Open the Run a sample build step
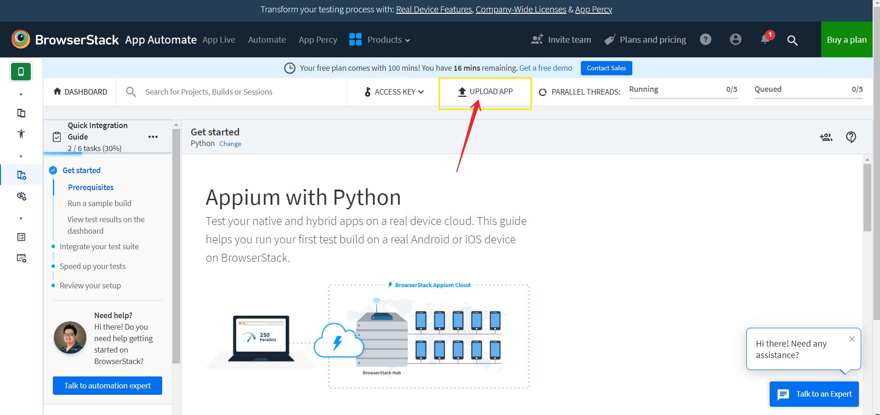 click(x=99, y=203)
